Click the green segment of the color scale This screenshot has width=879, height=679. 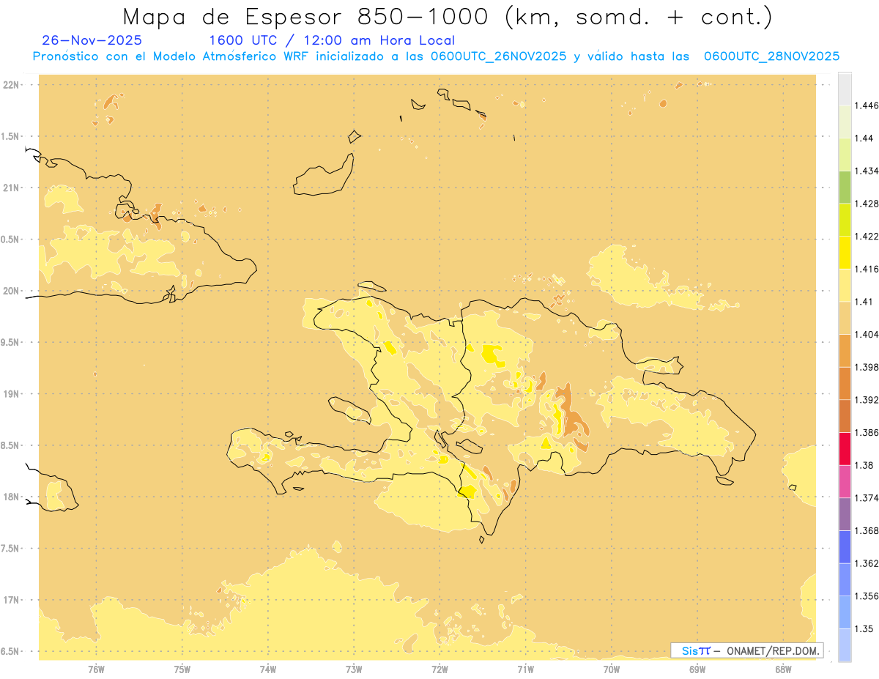[x=845, y=187]
